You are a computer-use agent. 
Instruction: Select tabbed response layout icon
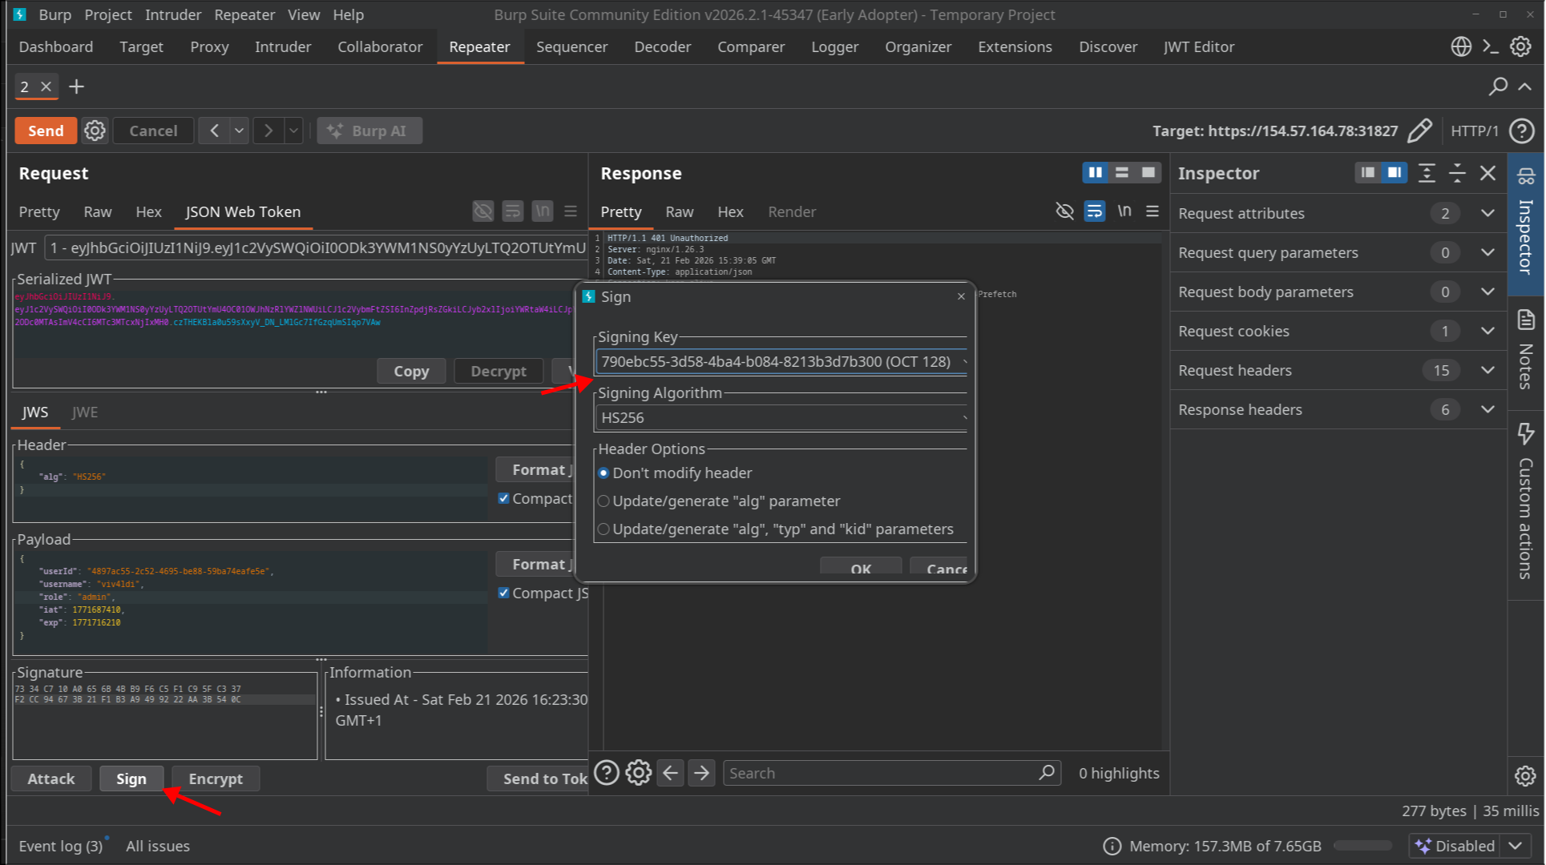pos(1148,172)
